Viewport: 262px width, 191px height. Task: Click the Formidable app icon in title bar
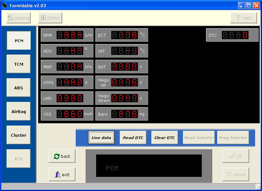click(x=5, y=6)
